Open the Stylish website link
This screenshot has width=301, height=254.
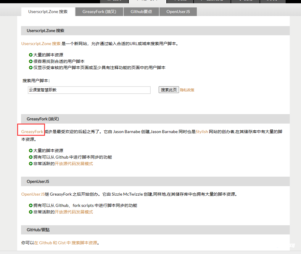pos(201,131)
